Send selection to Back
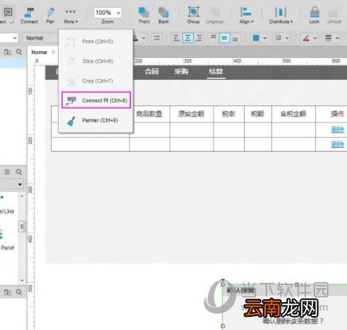The image size is (347, 330). [163, 15]
